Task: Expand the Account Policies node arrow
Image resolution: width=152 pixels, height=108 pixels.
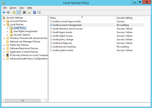Action: pos(4,21)
